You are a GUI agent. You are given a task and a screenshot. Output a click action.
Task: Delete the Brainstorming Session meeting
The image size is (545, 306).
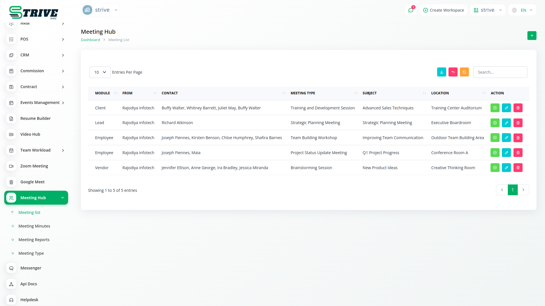coord(518,168)
